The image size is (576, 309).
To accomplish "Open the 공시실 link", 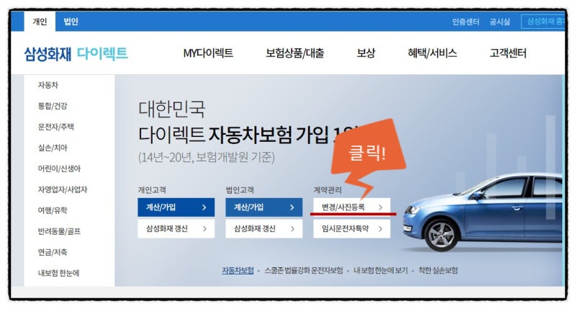I will (500, 22).
